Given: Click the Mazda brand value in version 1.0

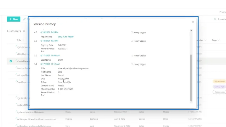Looking at the screenshot, I should pyautogui.click(x=61, y=86).
